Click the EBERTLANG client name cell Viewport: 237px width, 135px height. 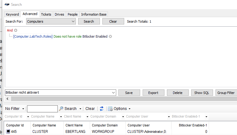pos(77,132)
